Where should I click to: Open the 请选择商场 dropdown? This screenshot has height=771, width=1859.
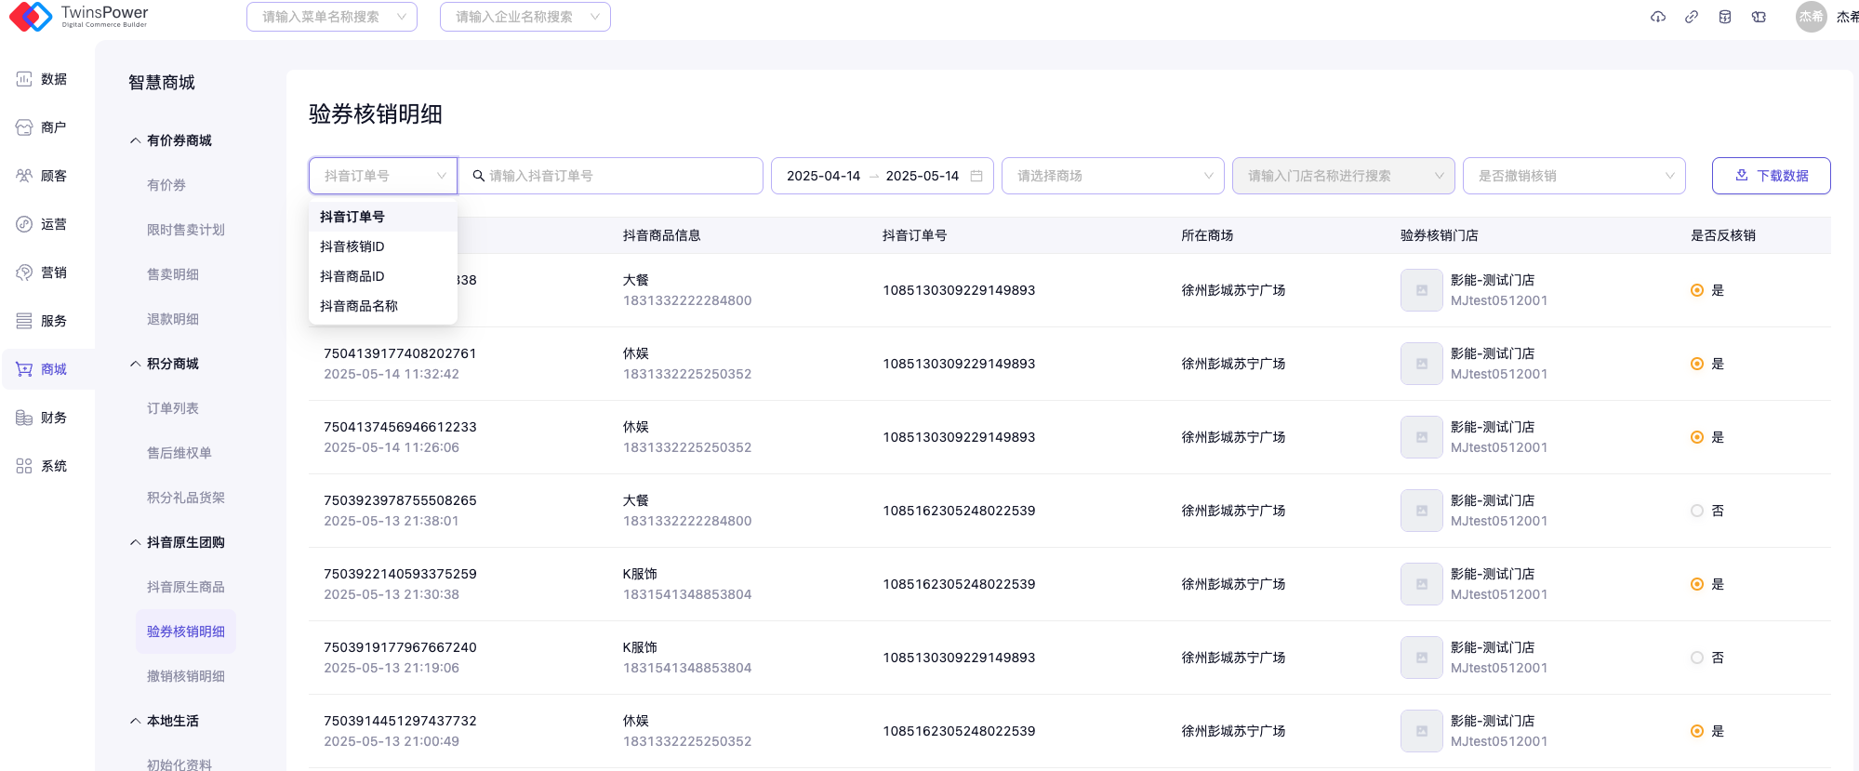(1112, 176)
